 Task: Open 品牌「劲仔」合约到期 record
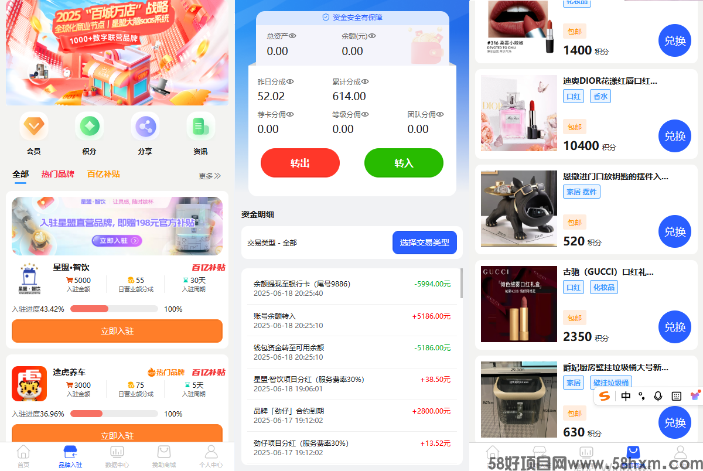point(352,415)
